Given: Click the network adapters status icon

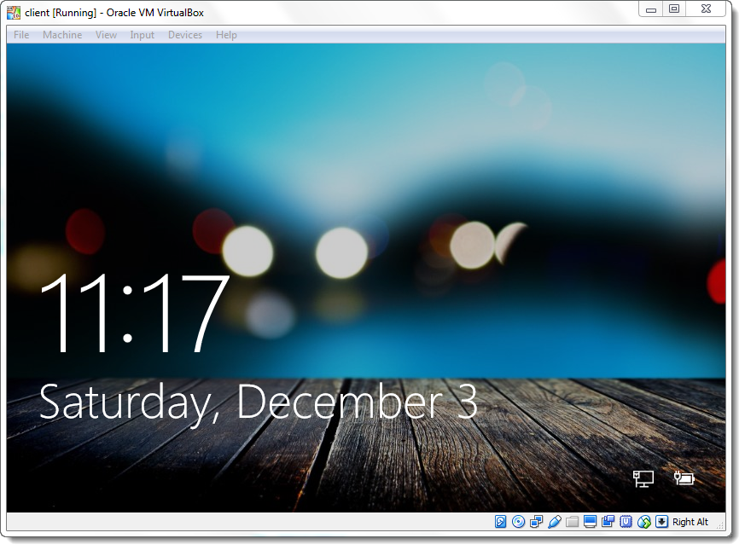Looking at the screenshot, I should [x=535, y=521].
